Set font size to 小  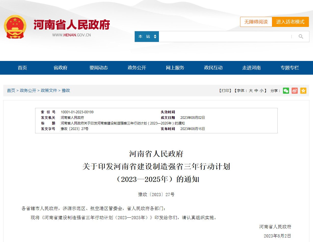[262, 91]
